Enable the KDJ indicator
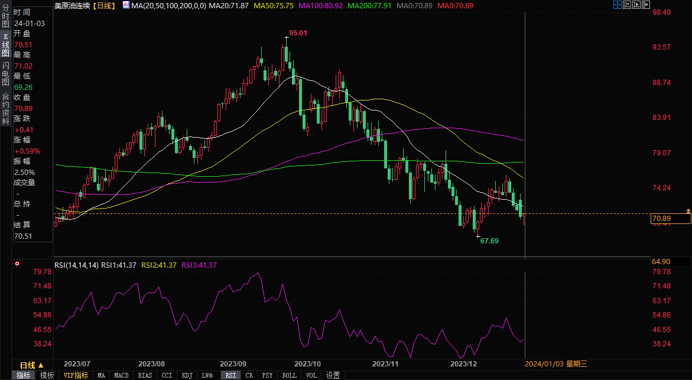Viewport: 692px width, 380px height. 187,375
